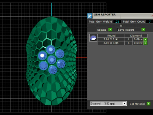Image resolution: width=153 pixels, height=115 pixels.
Task: Click the green arrow in the 0.09tw row
Action: click(145, 39)
